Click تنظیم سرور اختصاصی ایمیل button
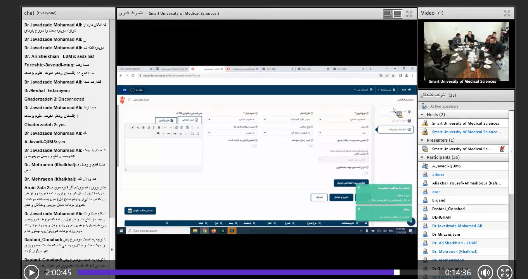The width and height of the screenshot is (528, 280). [351, 183]
